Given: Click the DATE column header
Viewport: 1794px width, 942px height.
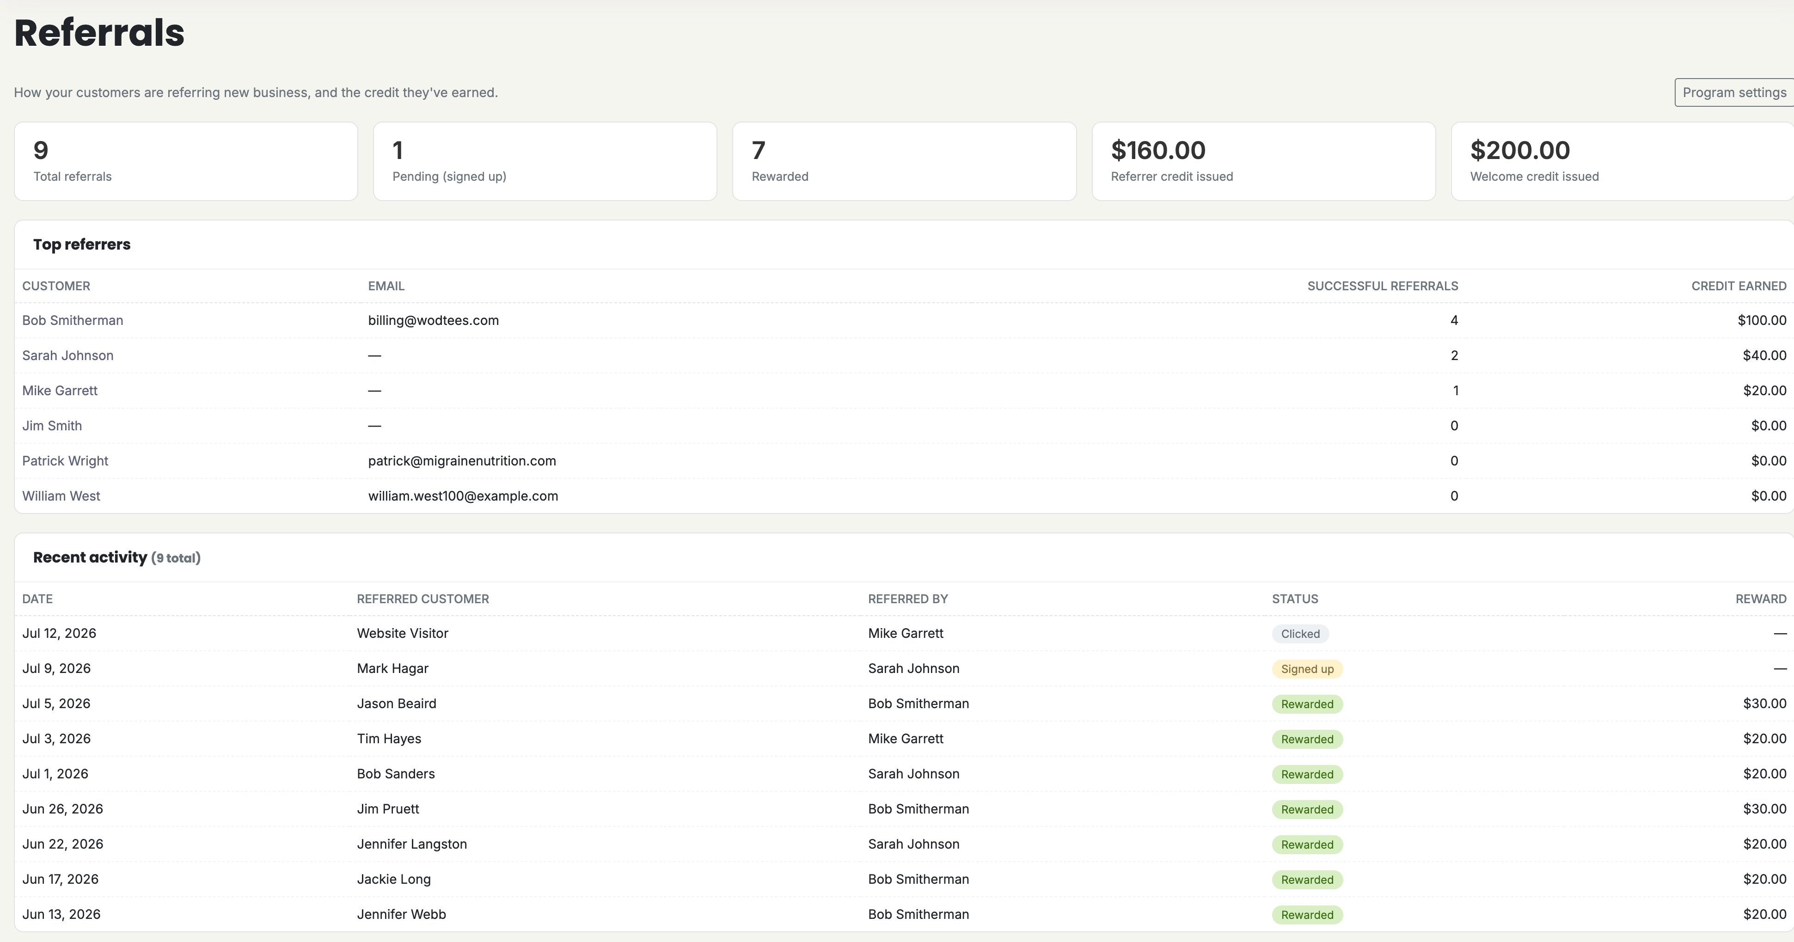Looking at the screenshot, I should 37,599.
